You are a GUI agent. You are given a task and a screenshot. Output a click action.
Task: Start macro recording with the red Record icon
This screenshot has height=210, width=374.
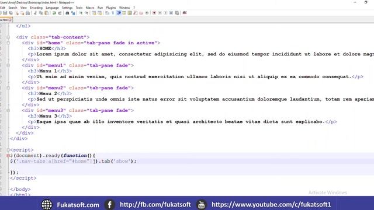(154, 13)
